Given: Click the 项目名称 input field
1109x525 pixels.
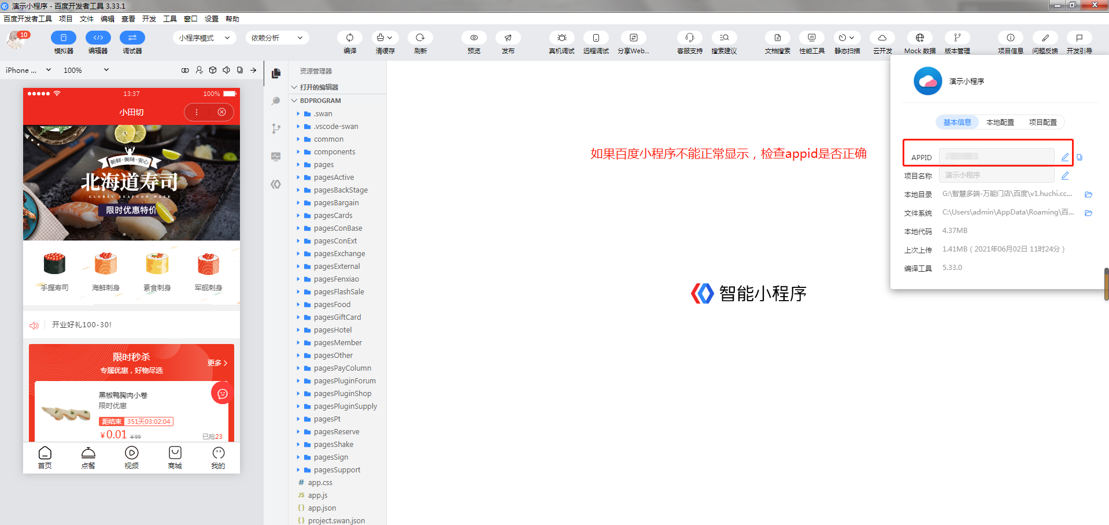Looking at the screenshot, I should 997,175.
